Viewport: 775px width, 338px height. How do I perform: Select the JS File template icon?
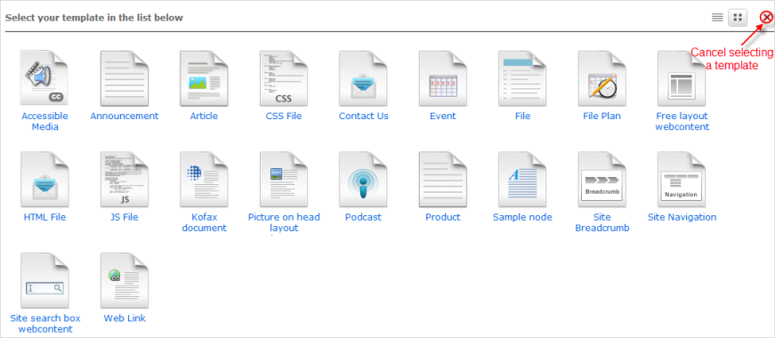[124, 180]
